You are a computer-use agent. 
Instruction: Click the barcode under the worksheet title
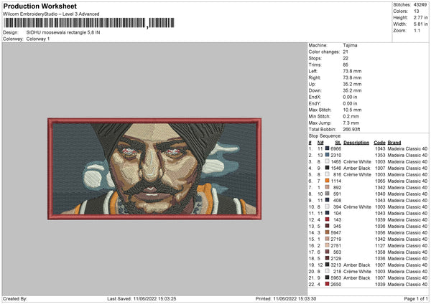tap(89, 23)
